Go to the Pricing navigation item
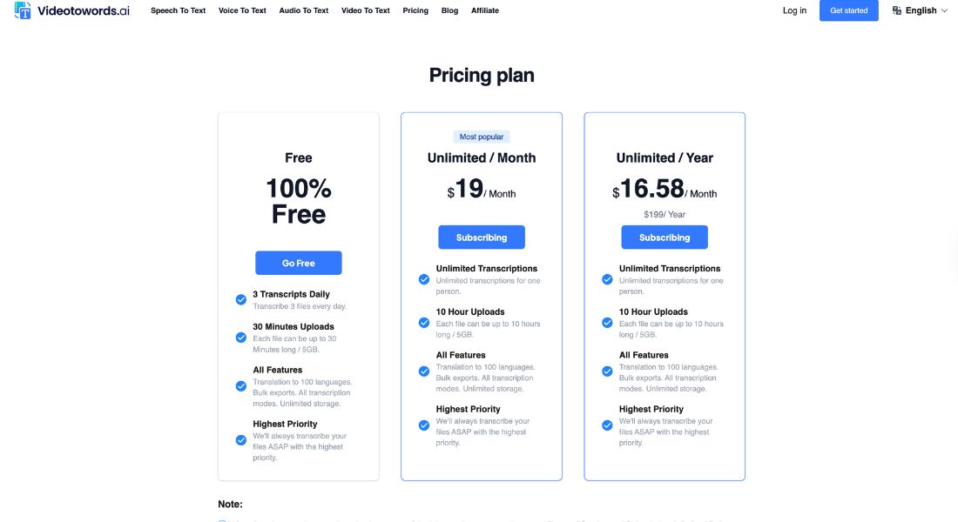The height and width of the screenshot is (522, 958). (415, 10)
